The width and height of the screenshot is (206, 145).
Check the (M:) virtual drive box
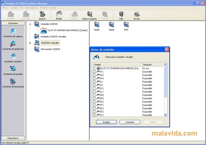pyautogui.click(x=94, y=95)
